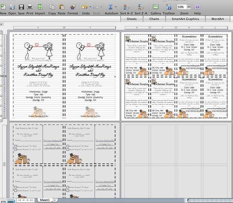Image resolution: width=233 pixels, height=203 pixels.
Task: Select the Sheet1 worksheet tab
Action: pyautogui.click(x=45, y=200)
